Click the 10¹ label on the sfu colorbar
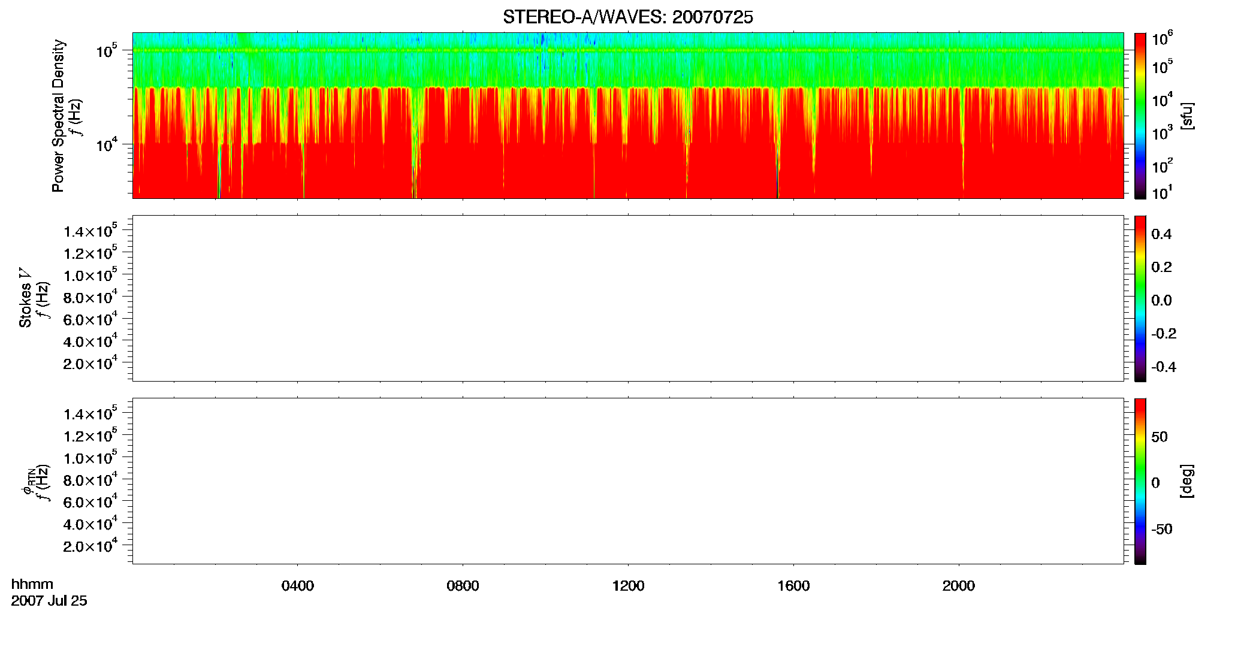The height and width of the screenshot is (647, 1256). tap(1162, 193)
